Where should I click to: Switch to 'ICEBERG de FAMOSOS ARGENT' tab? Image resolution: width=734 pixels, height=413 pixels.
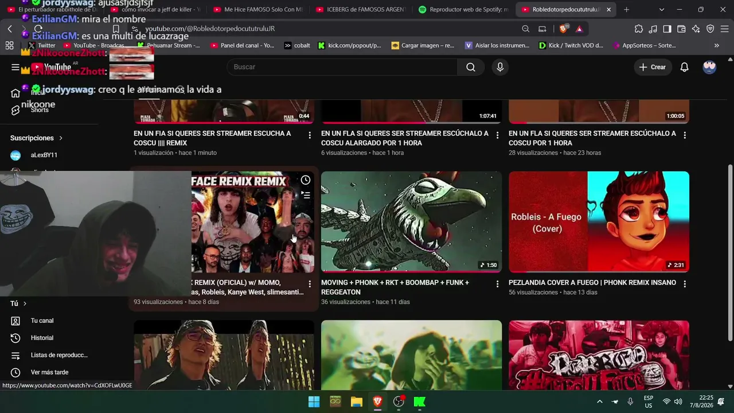coord(360,10)
